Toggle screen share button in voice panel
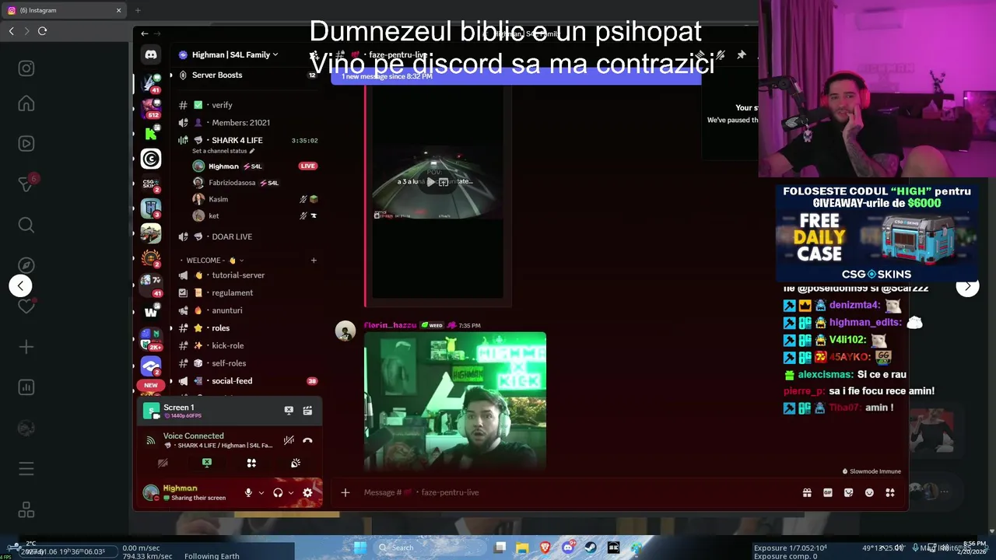This screenshot has height=560, width=996. pos(207,463)
